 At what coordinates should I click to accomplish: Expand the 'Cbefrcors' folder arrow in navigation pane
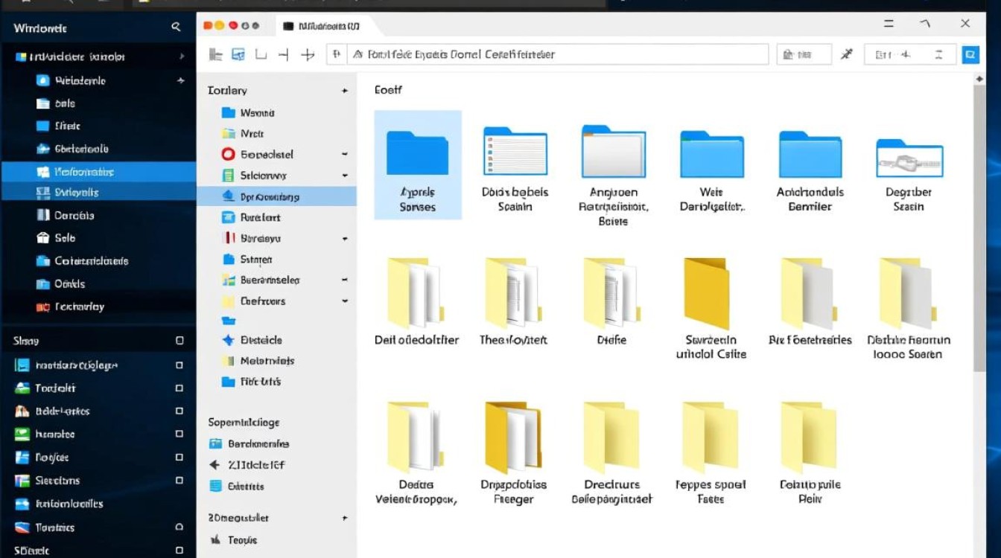click(x=344, y=301)
